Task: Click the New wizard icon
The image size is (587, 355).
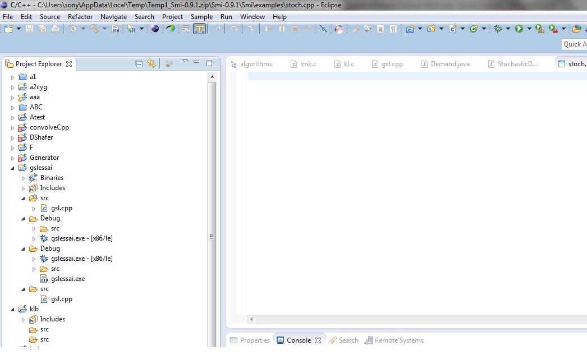Action: coord(8,29)
